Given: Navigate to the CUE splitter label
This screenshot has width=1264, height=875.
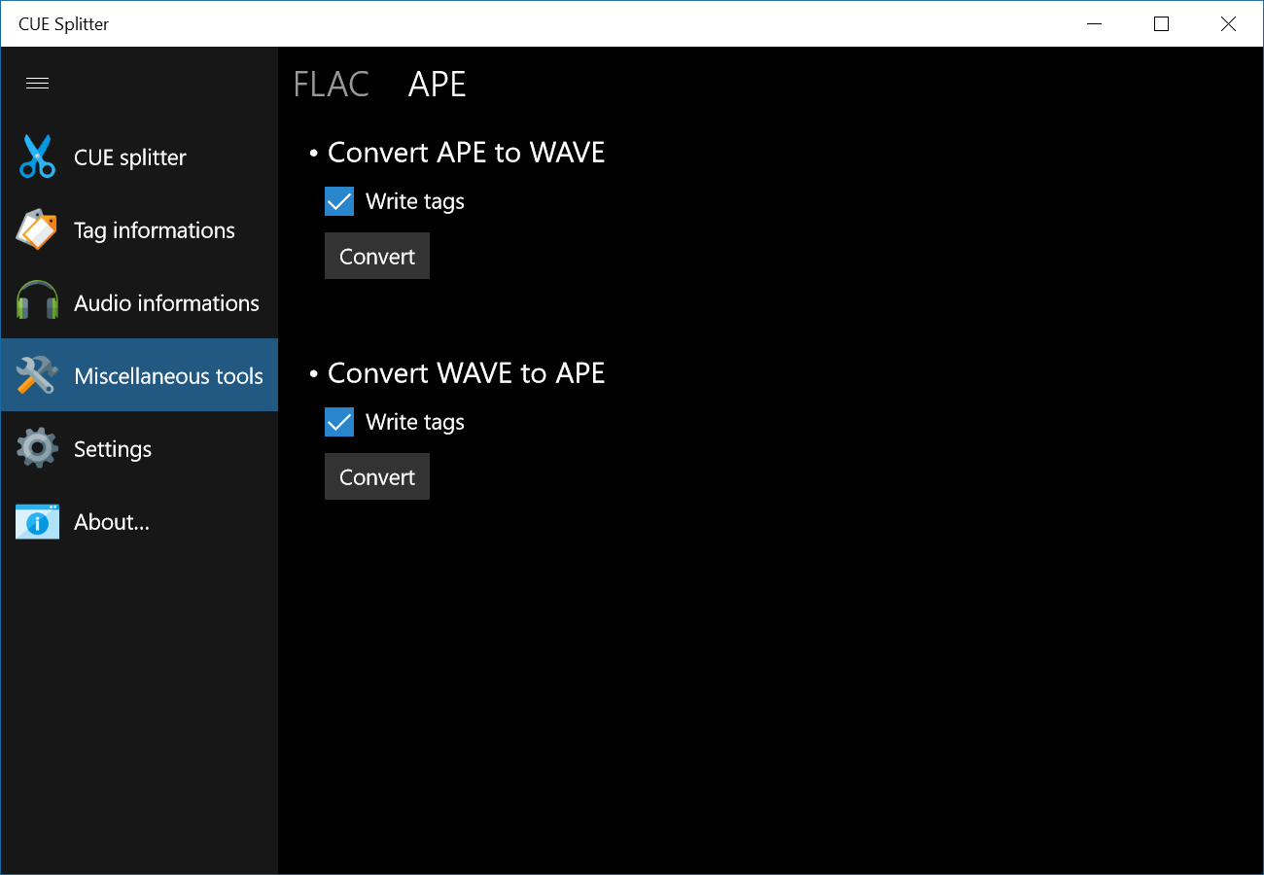Looking at the screenshot, I should 130,157.
